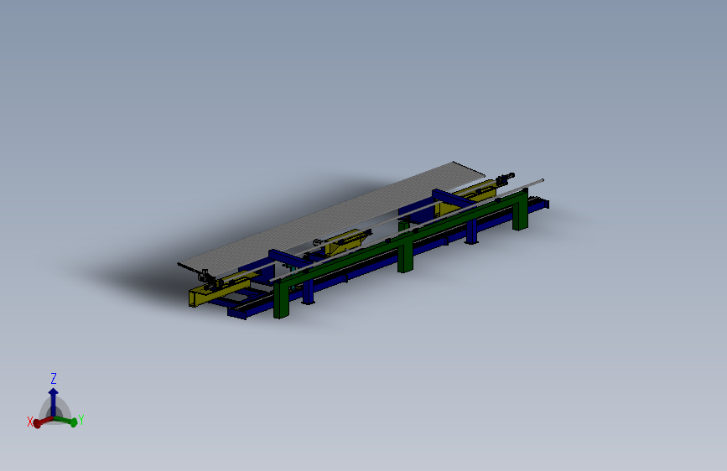
Task: Click the blue Z axis of the orientation triad
Action: tap(54, 401)
